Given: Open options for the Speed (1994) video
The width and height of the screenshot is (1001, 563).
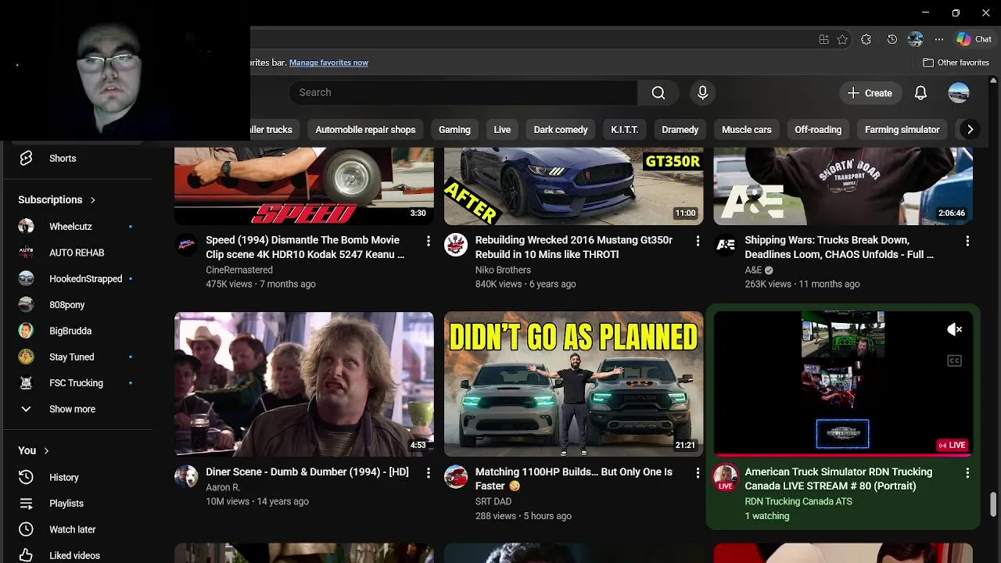Looking at the screenshot, I should coord(428,241).
